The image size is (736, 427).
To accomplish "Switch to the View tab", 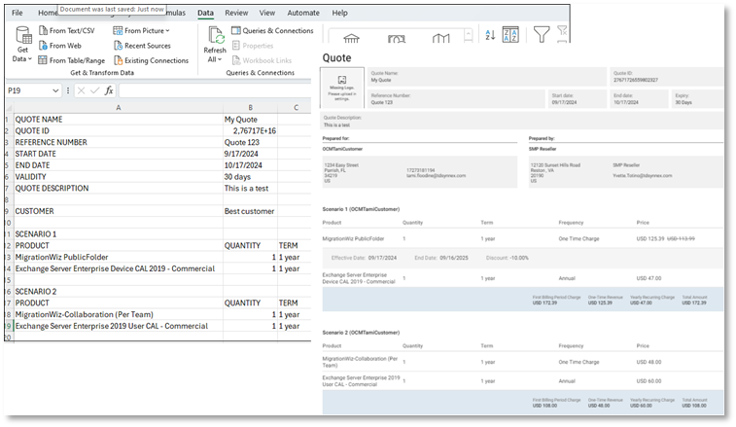I will (x=267, y=13).
